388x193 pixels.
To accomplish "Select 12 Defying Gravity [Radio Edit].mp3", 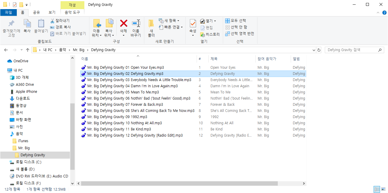I will point(132,135).
